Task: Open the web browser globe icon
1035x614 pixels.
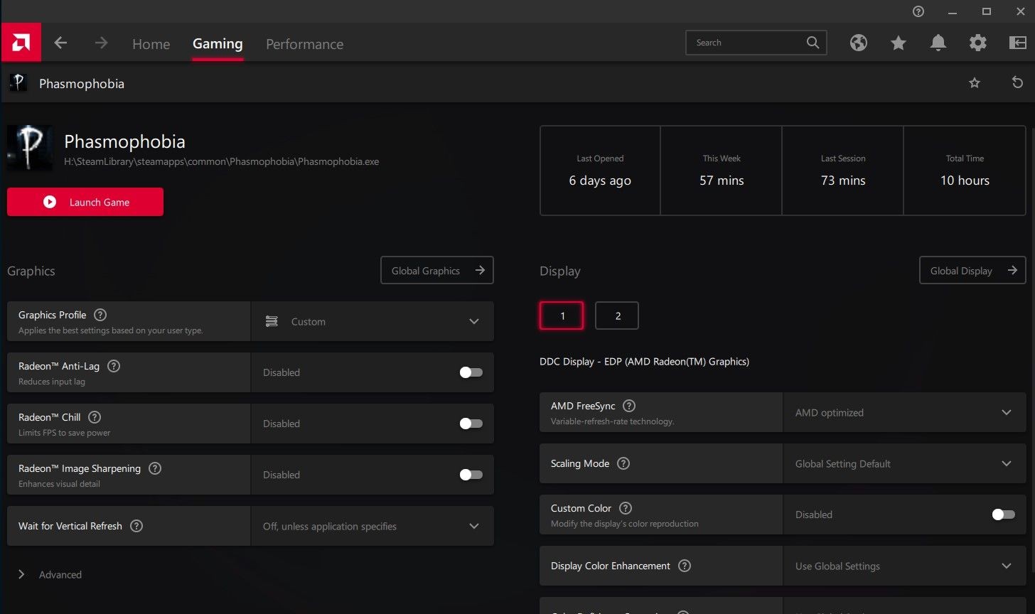Action: pos(859,43)
